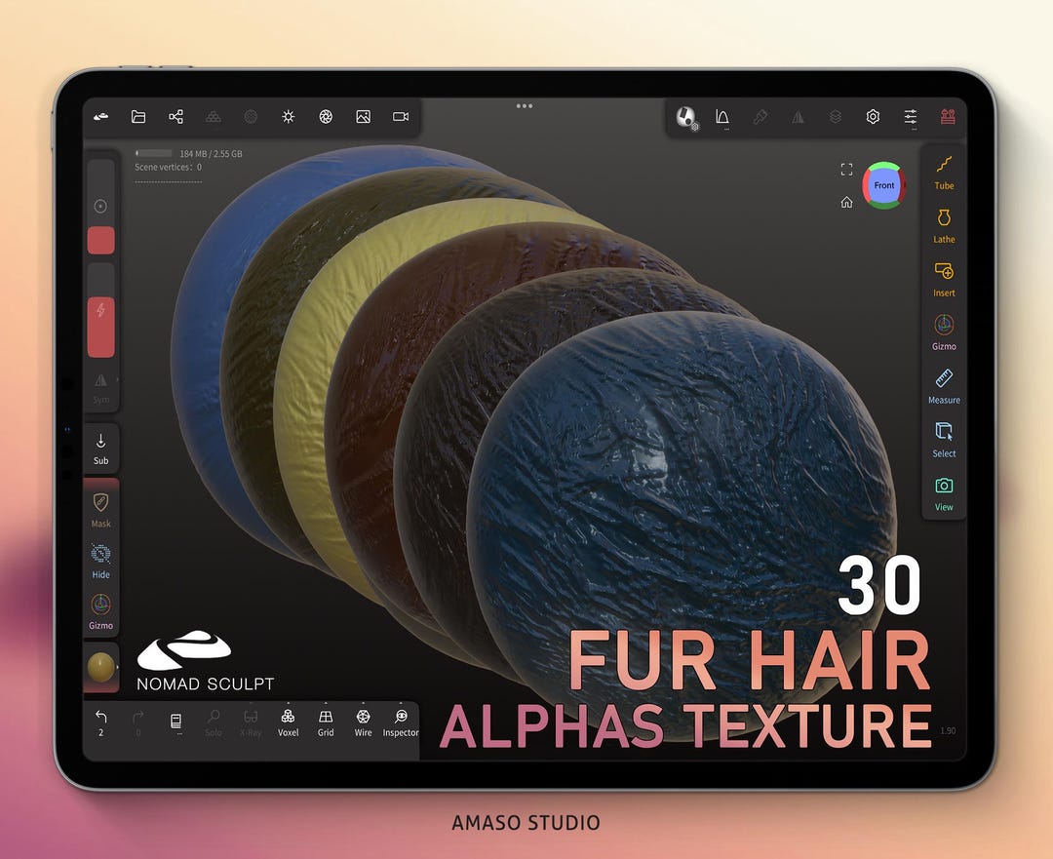Open the Settings gear in the top toolbar
The width and height of the screenshot is (1053, 859).
tap(872, 116)
